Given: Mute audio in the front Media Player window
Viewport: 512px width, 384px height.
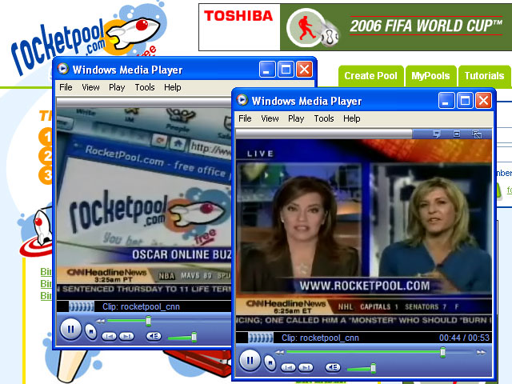Looking at the screenshot, I should [x=333, y=367].
